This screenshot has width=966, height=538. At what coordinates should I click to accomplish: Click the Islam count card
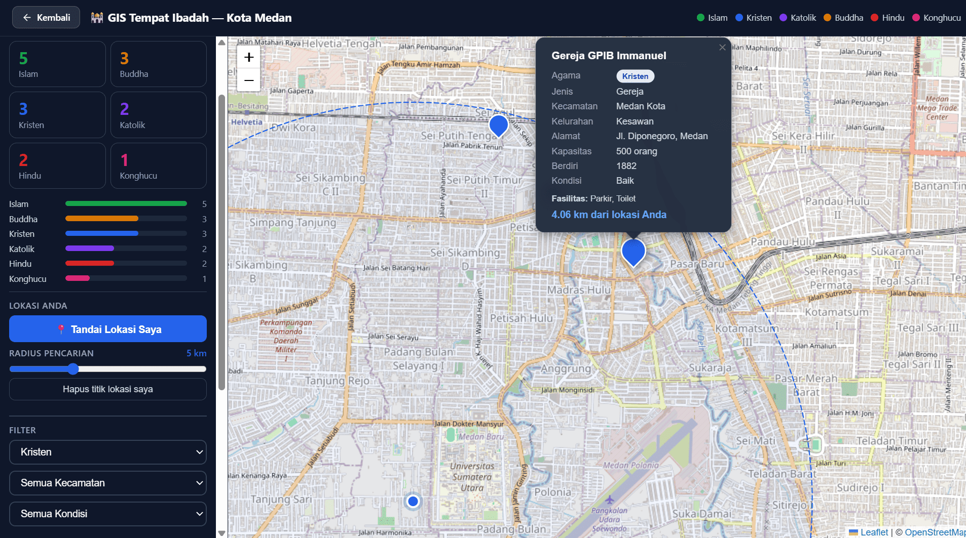point(57,64)
